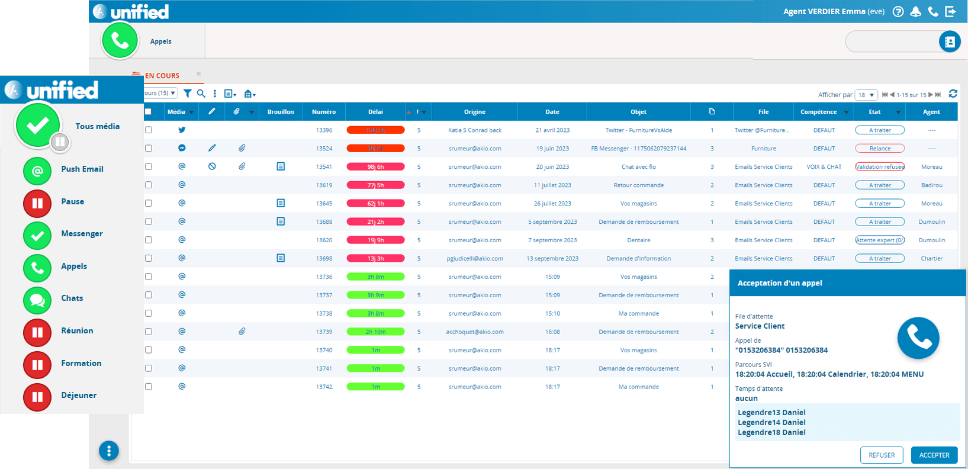Switch to EN COURS tab
The height and width of the screenshot is (469, 968).
(x=162, y=75)
